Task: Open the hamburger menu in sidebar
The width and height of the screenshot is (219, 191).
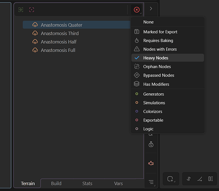Action: coord(151,182)
